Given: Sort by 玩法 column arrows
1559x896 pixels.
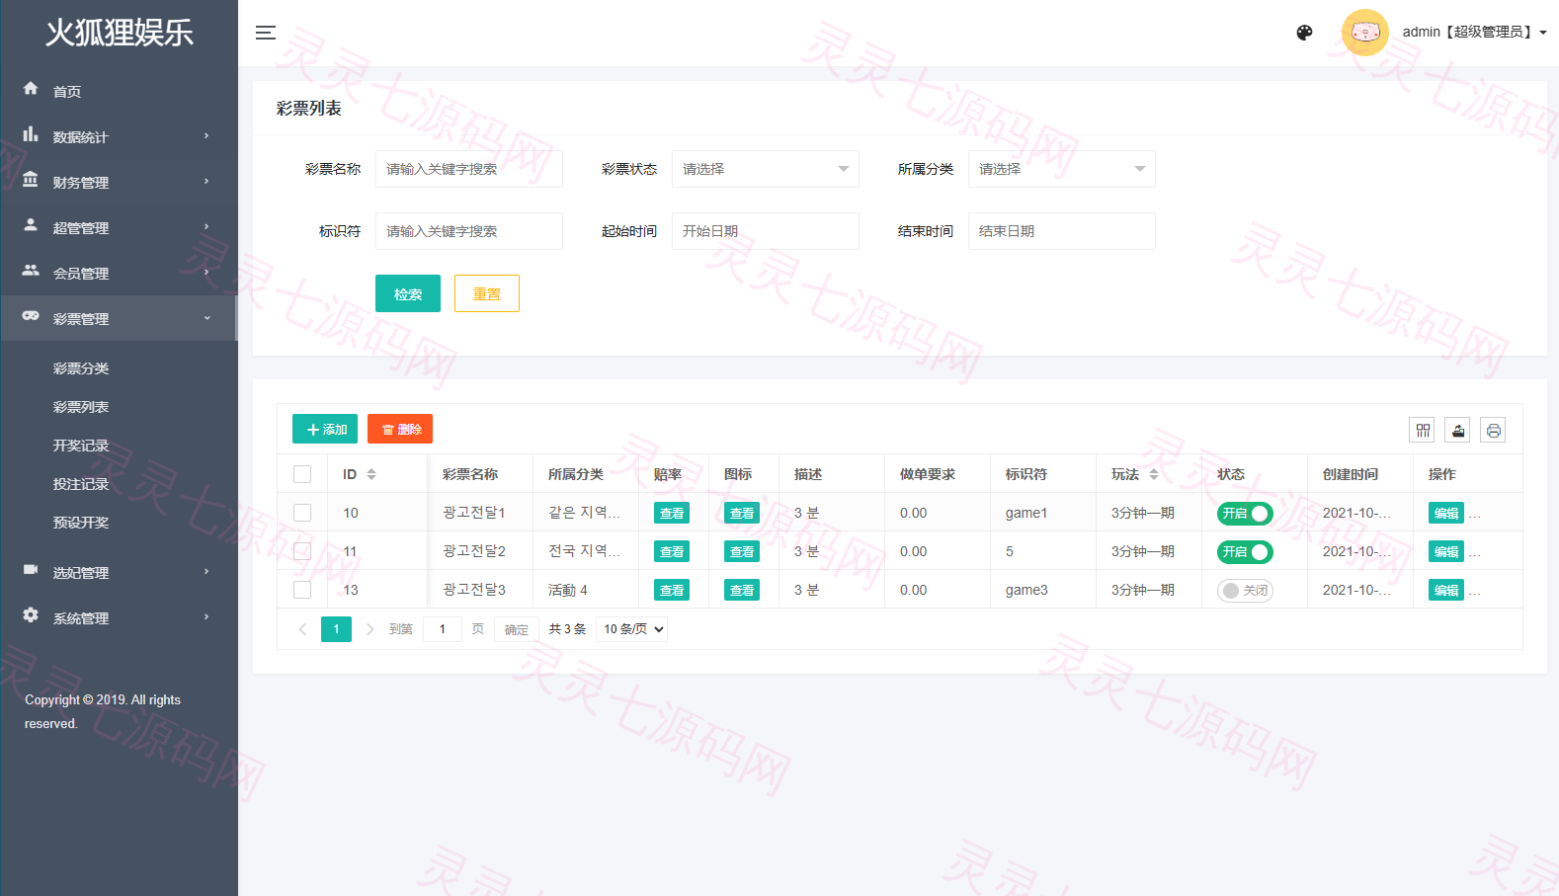Looking at the screenshot, I should click(x=1153, y=474).
